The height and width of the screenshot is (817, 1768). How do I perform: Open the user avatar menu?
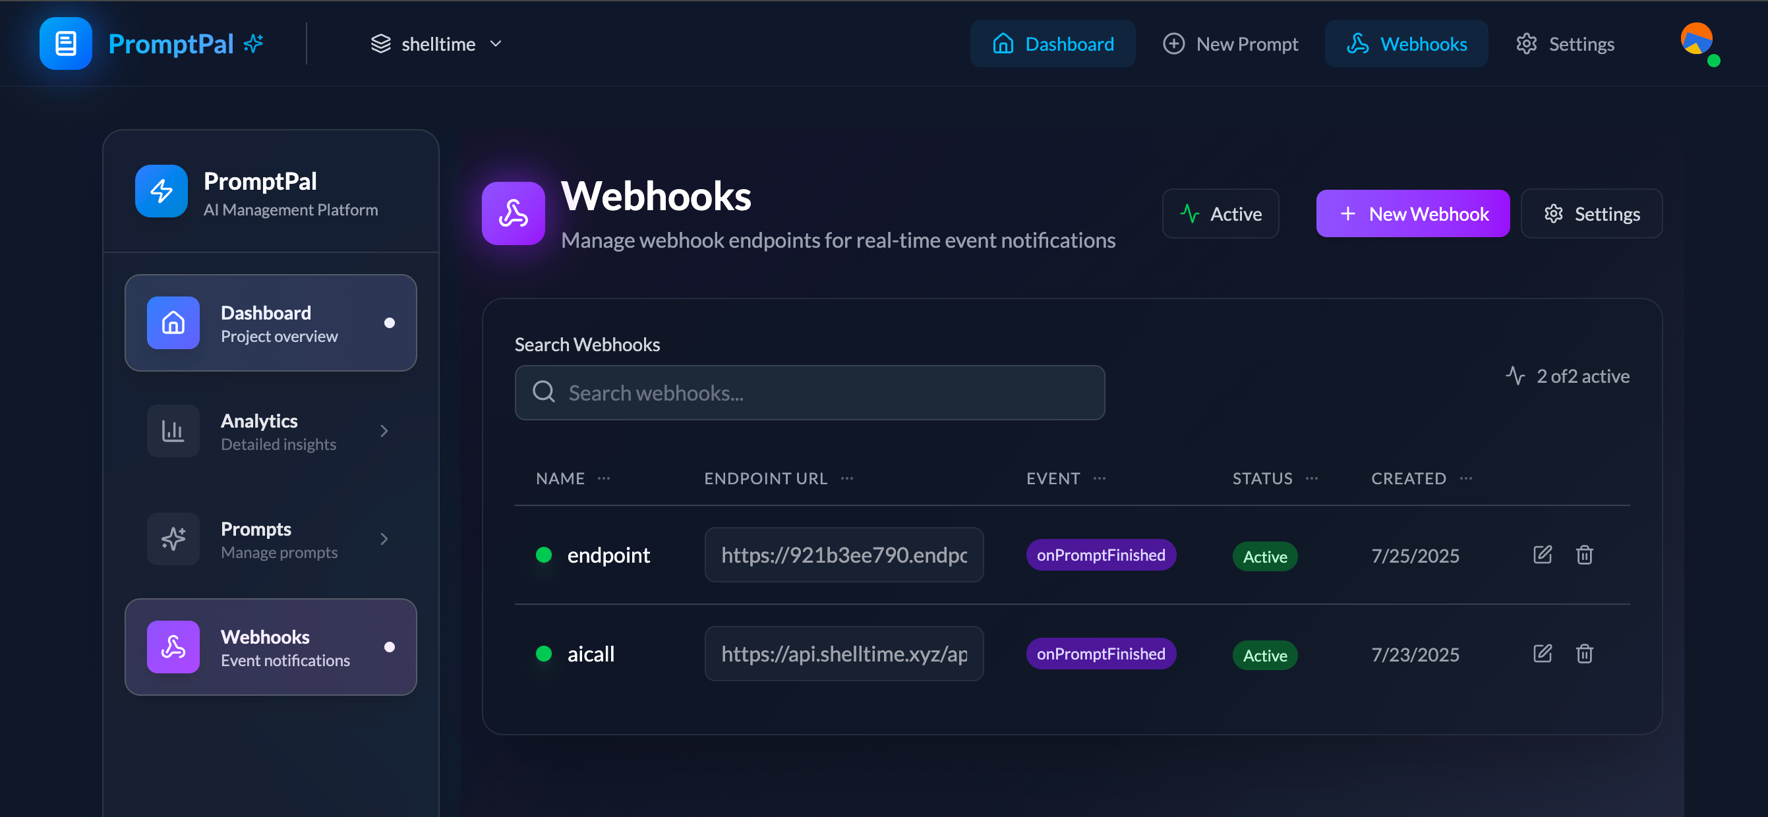(x=1697, y=40)
